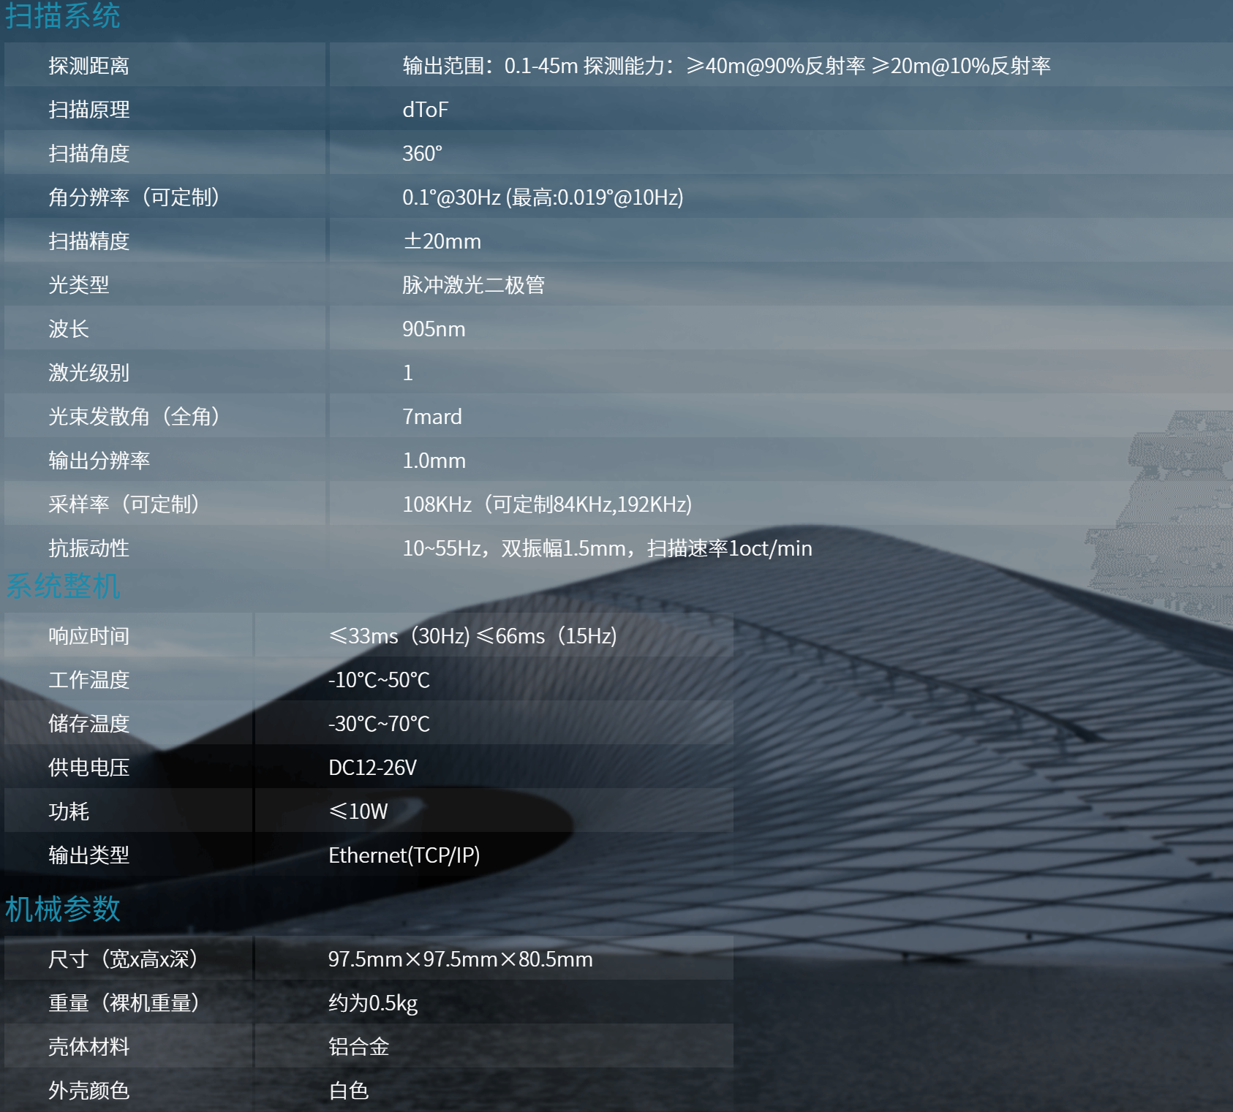Click the '输出类型' label
Screen dimensions: 1233x1112
[88, 855]
